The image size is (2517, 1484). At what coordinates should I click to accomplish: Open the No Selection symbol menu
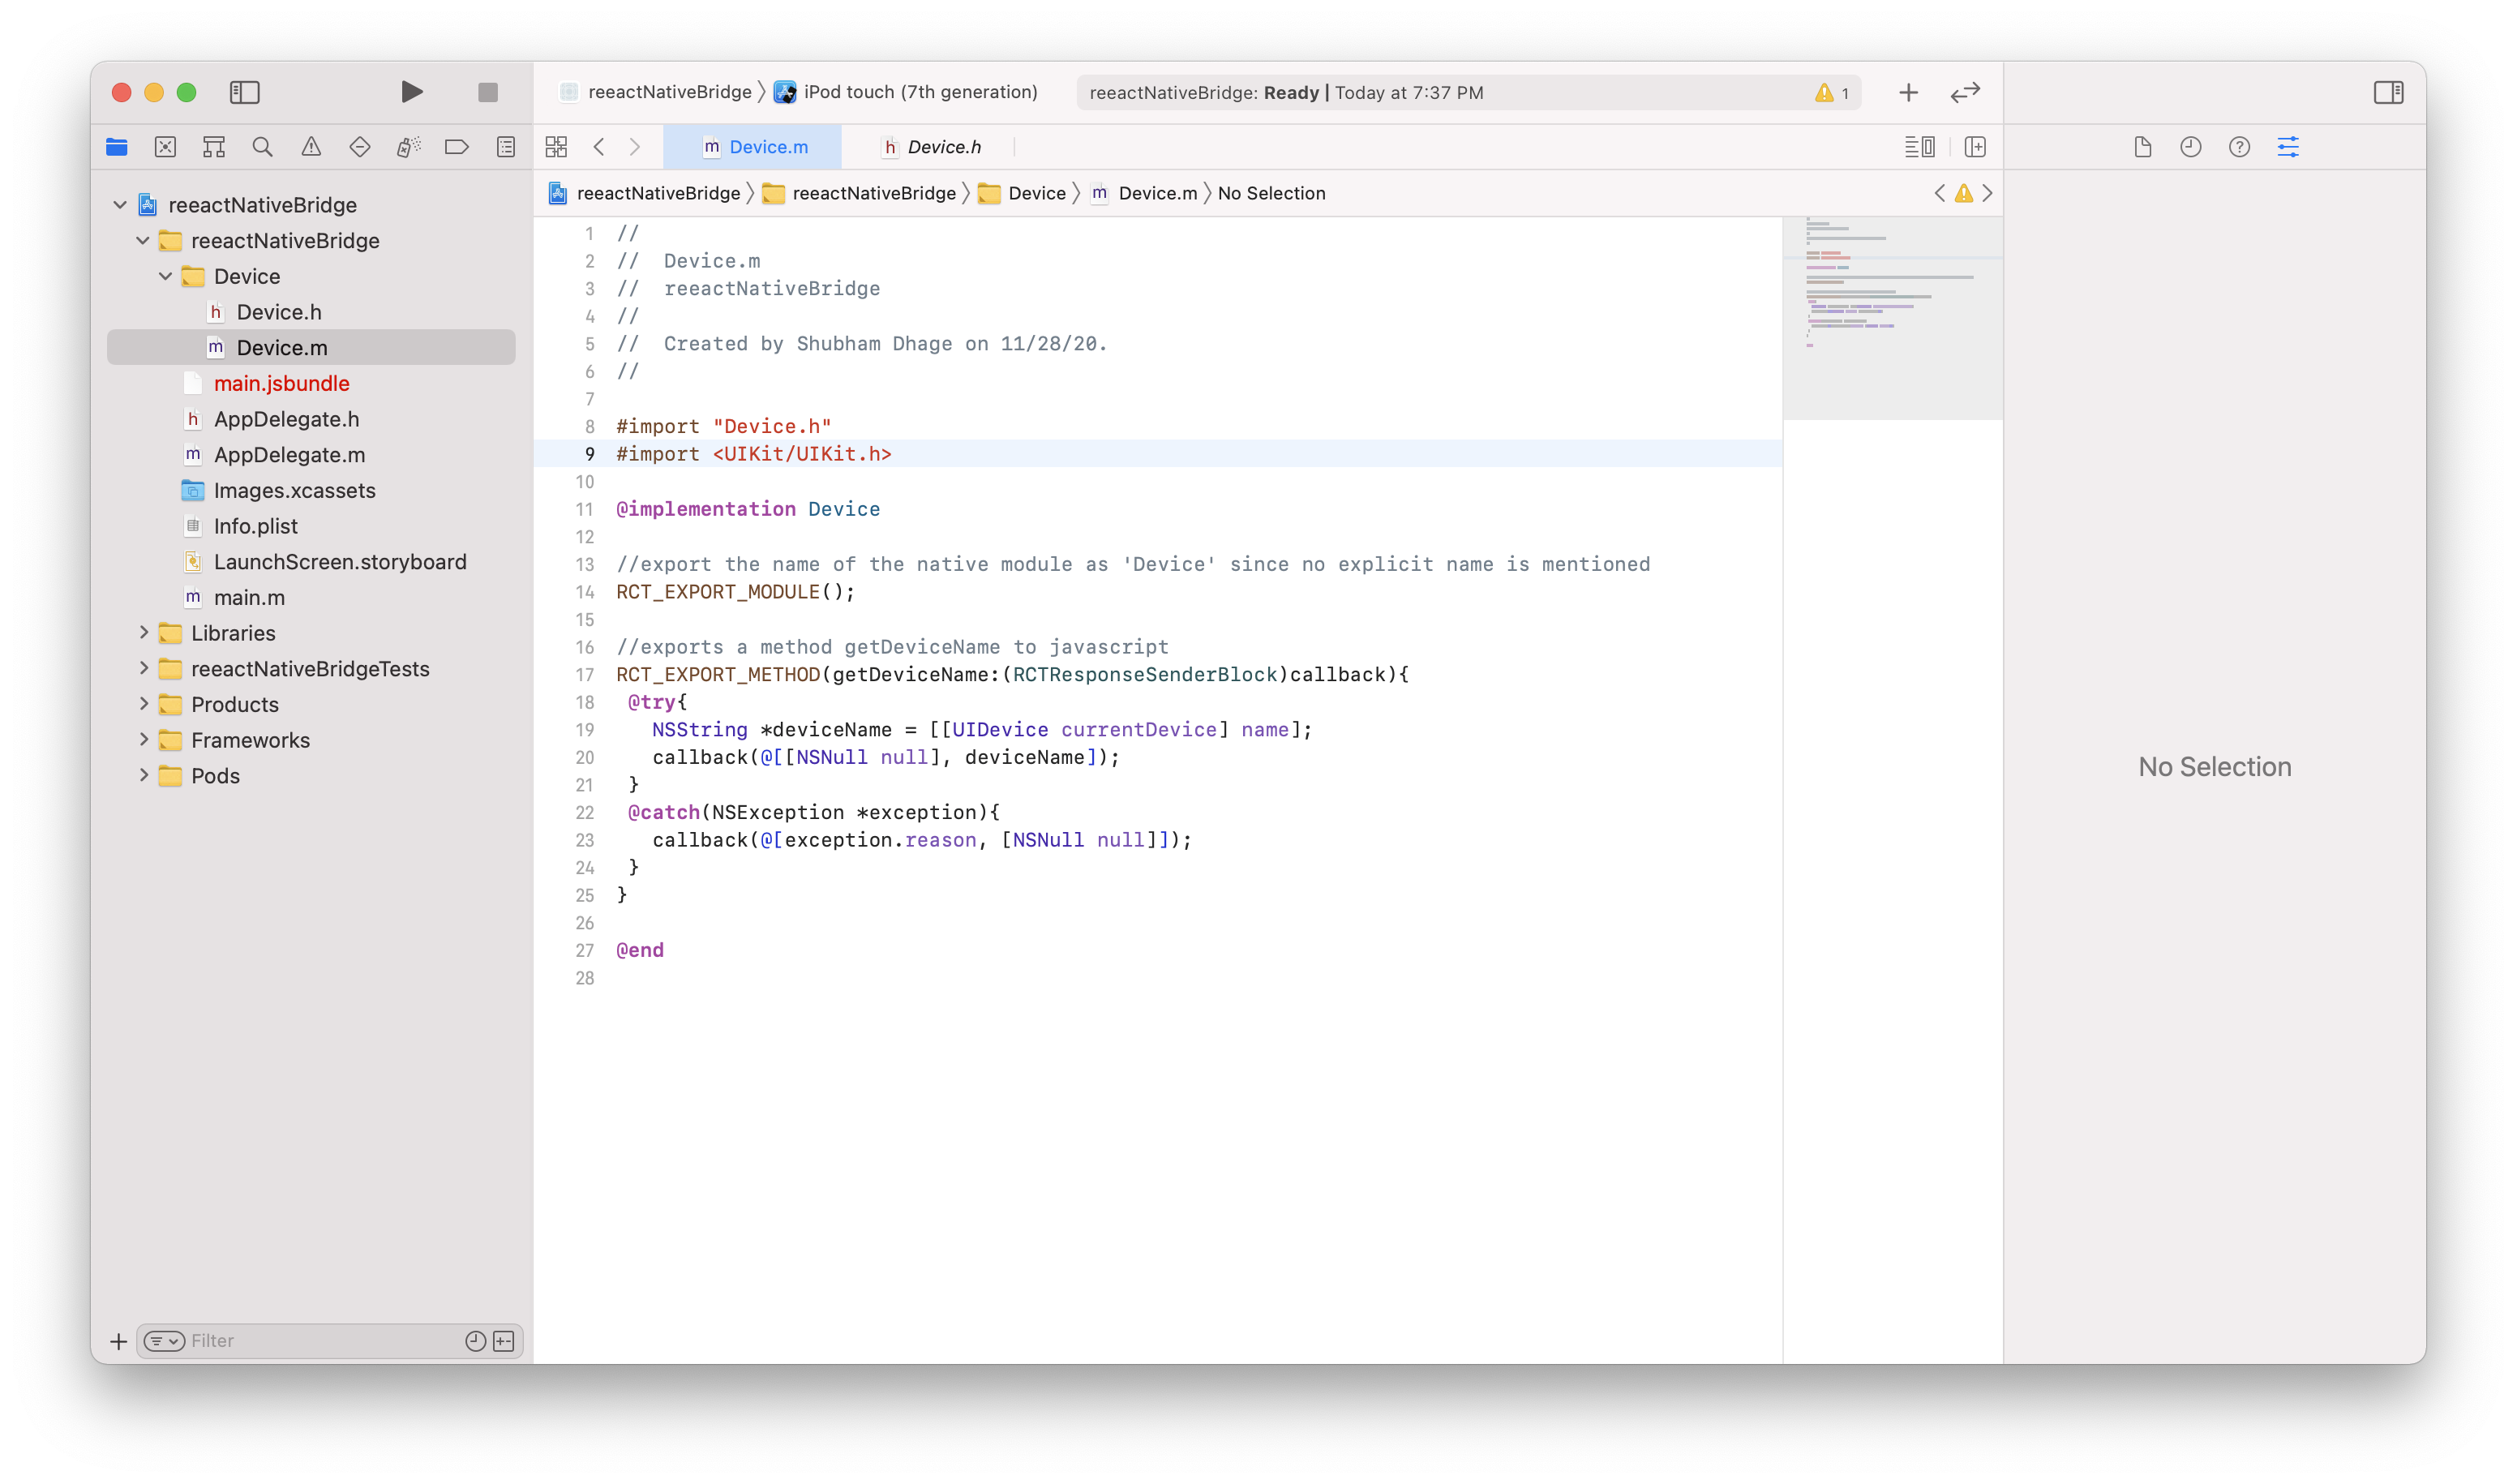(x=1271, y=193)
